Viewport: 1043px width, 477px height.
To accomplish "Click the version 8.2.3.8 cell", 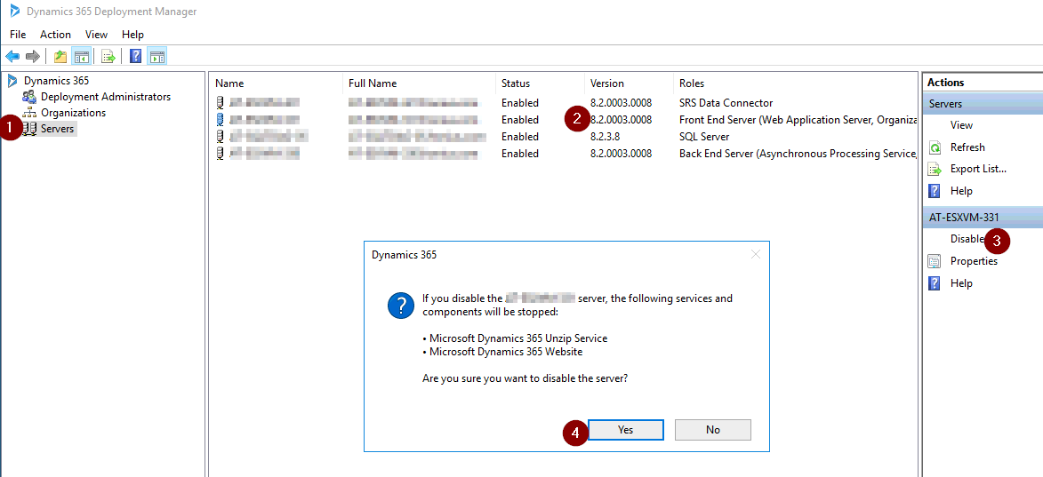I will pos(606,137).
